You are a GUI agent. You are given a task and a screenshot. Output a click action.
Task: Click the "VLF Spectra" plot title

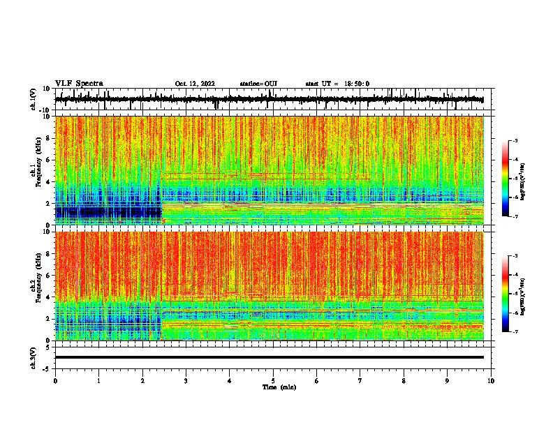79,84
